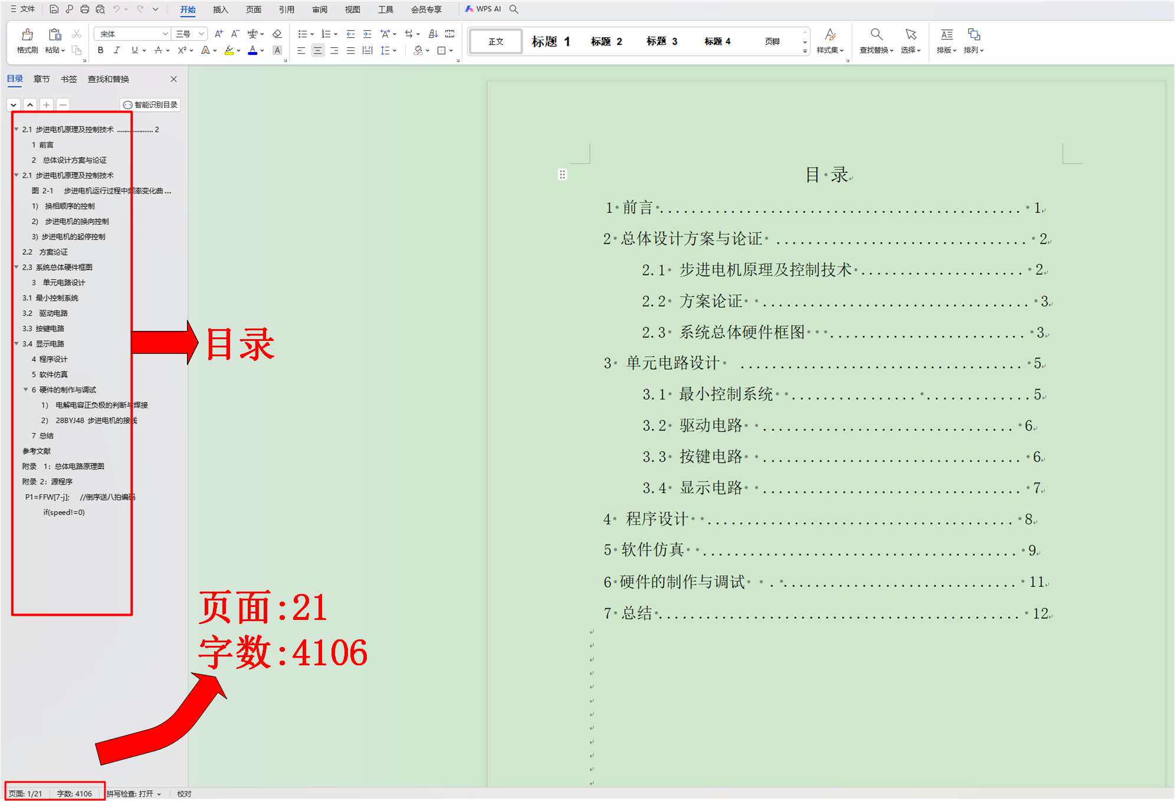Click the Cut scissors icon

[76, 34]
